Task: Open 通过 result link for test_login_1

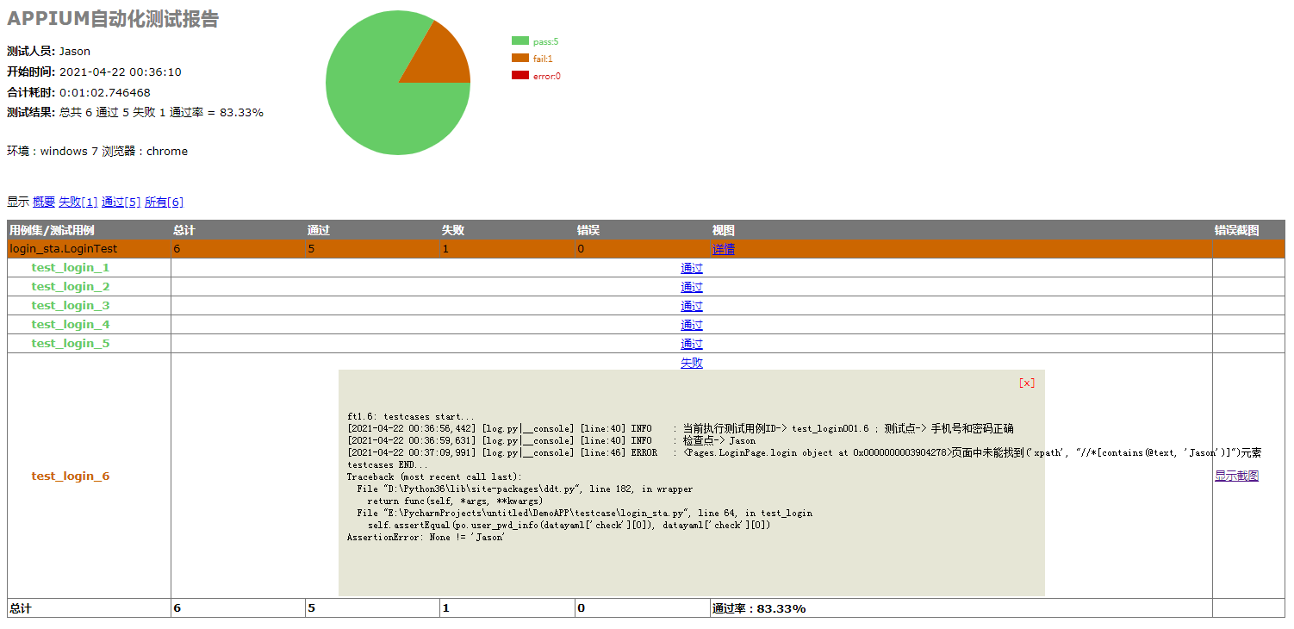Action: (692, 268)
